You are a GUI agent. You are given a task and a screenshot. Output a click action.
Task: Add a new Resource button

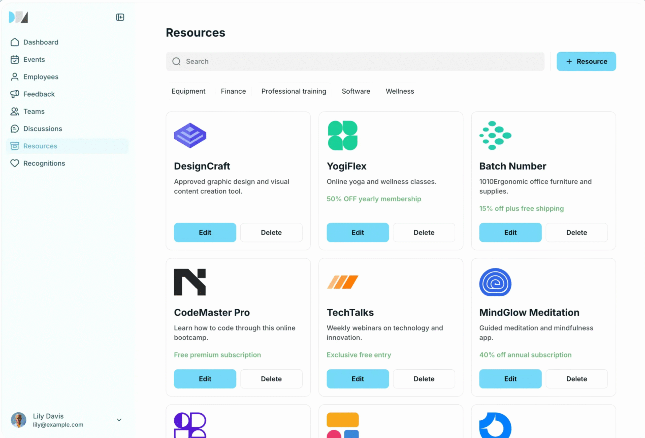point(586,61)
